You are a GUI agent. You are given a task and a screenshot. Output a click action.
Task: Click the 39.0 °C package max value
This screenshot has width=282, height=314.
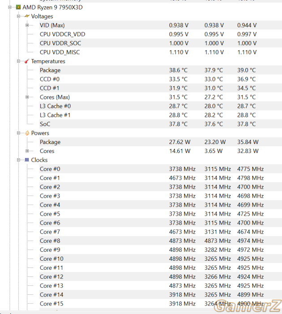coord(247,70)
